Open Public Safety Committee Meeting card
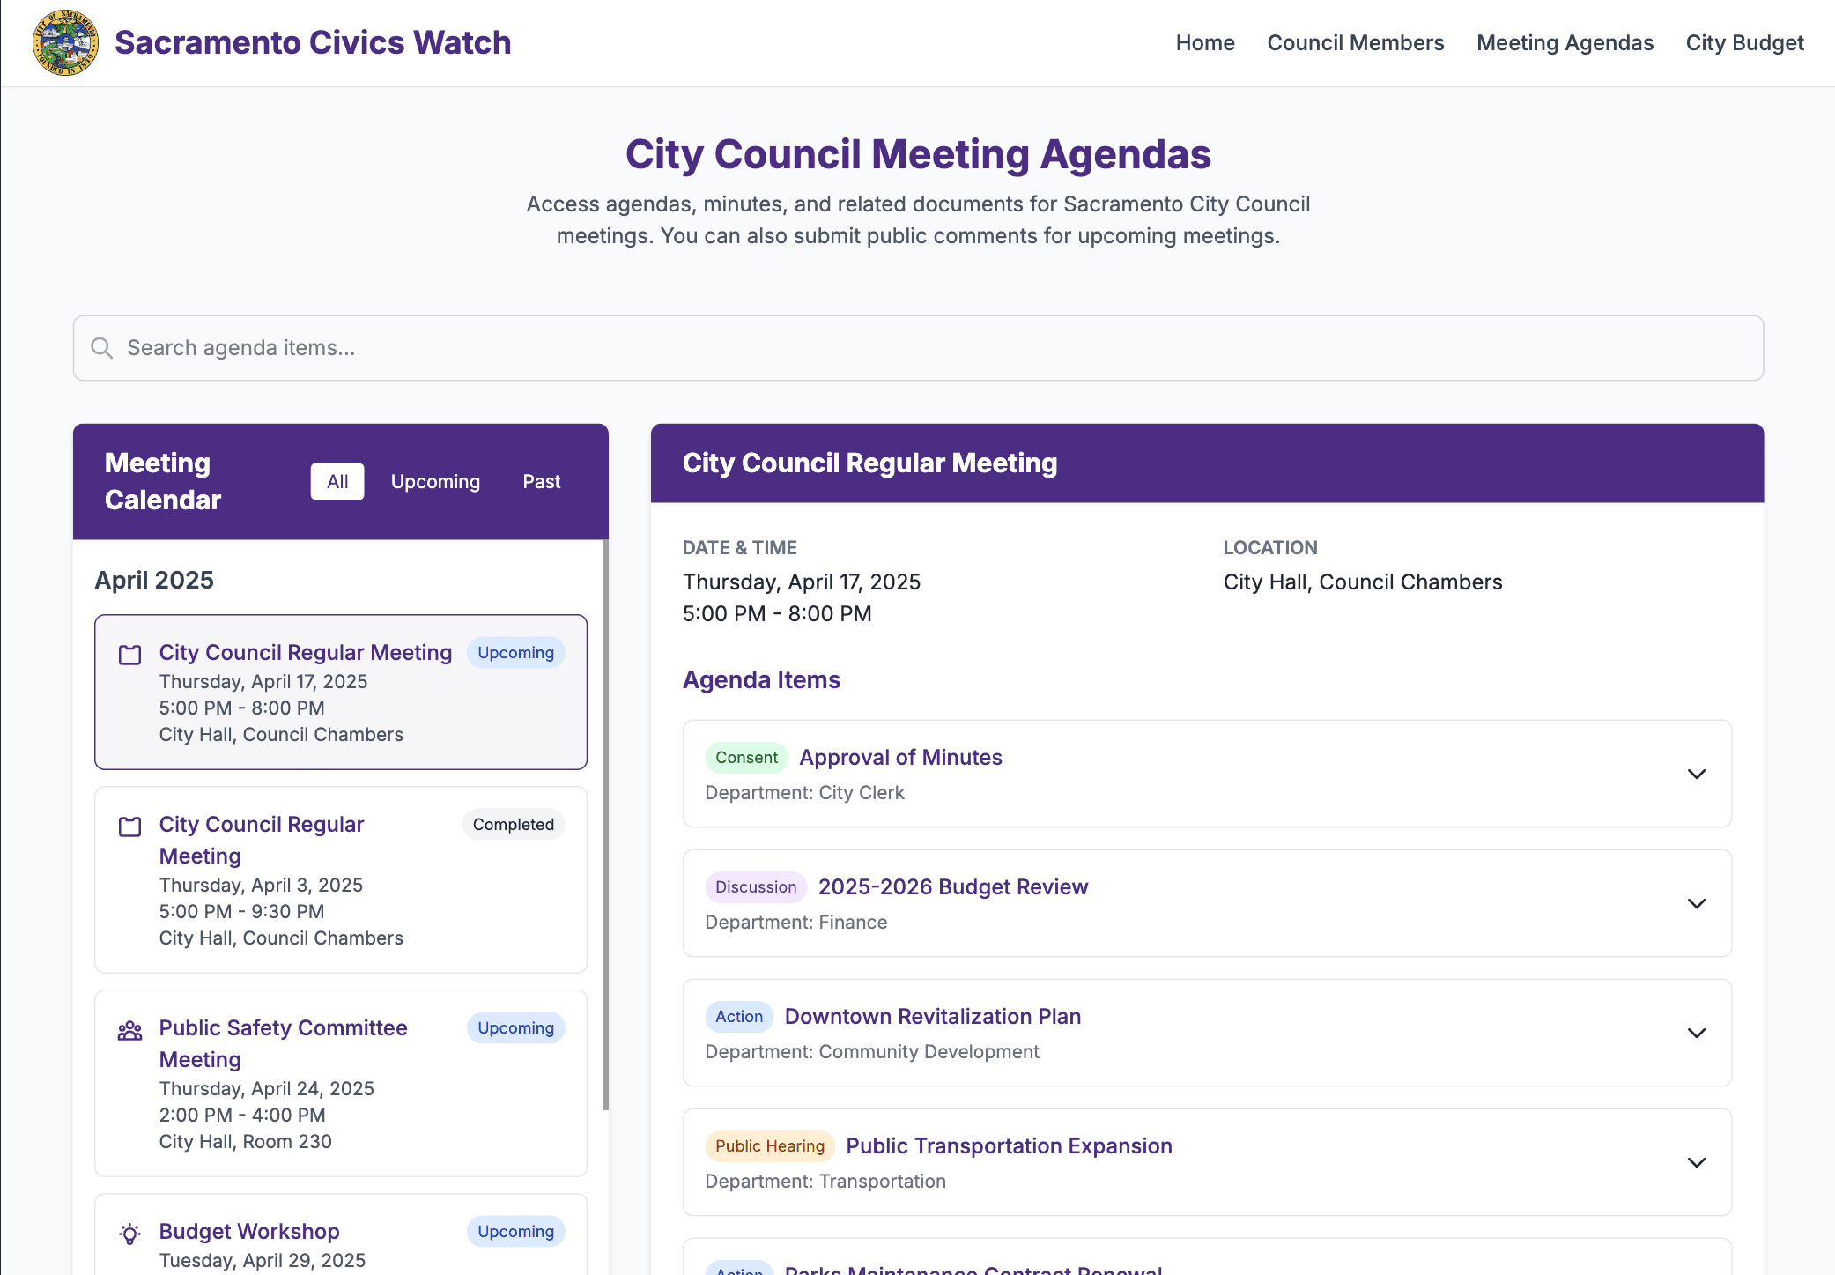Screen dimensions: 1835x1275 coord(341,1083)
